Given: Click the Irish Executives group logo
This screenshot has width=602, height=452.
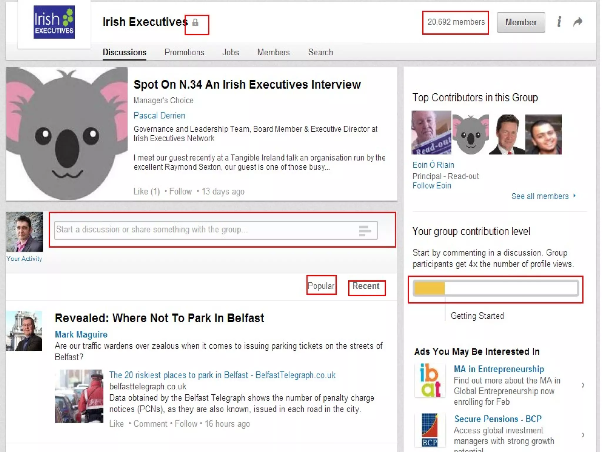Looking at the screenshot, I should 54,22.
